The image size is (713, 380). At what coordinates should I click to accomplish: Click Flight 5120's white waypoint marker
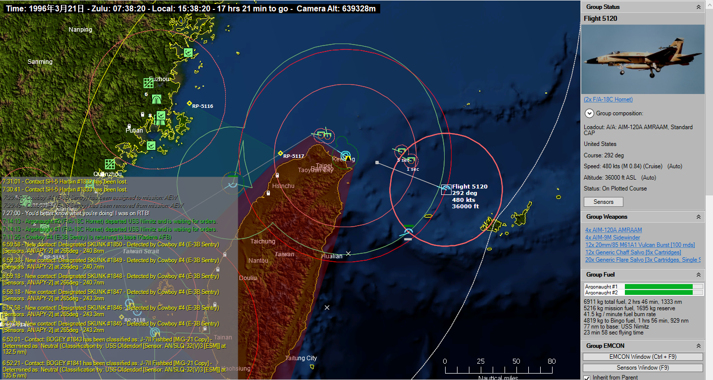pyautogui.click(x=377, y=162)
